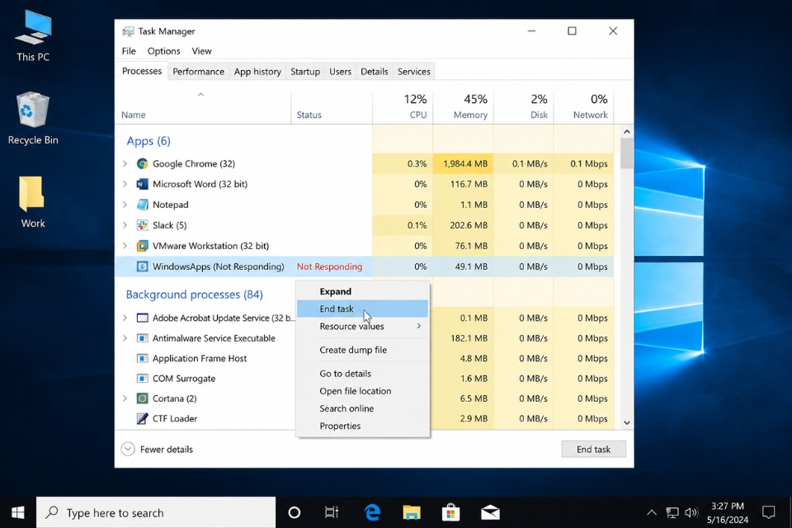Viewport: 792px width, 528px height.
Task: Click the Google Chrome process icon
Action: (143, 163)
